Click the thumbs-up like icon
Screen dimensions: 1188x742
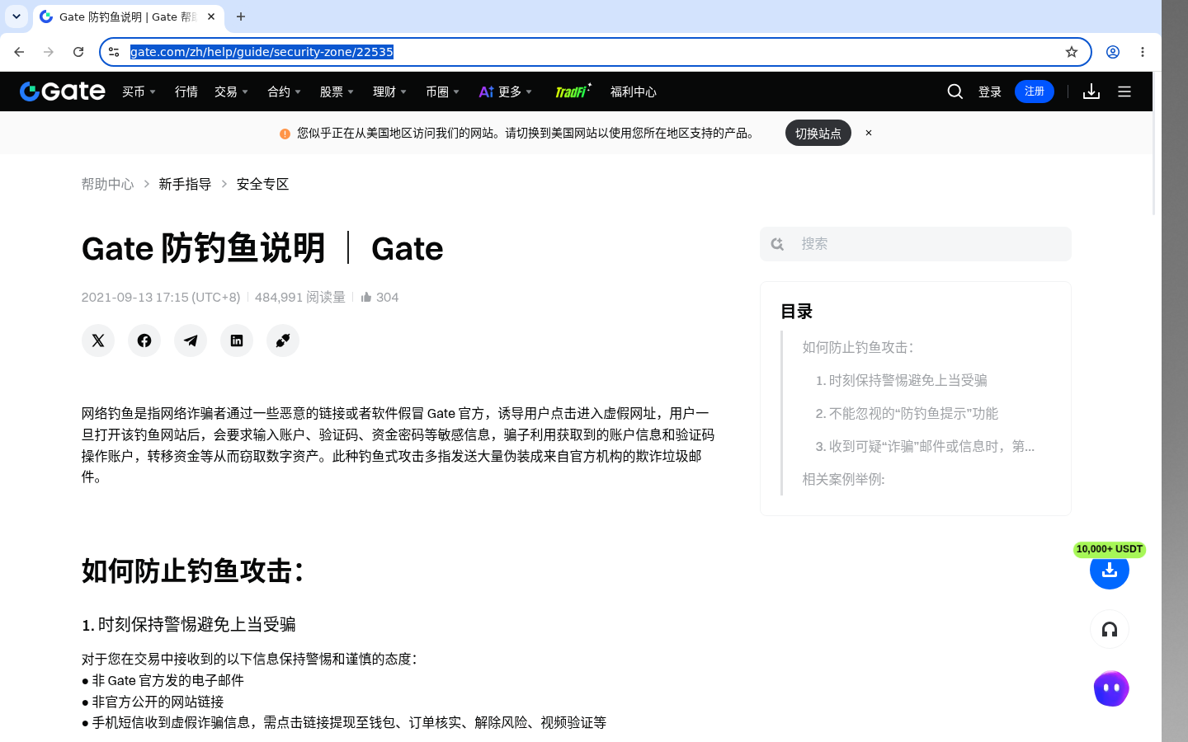coord(366,297)
